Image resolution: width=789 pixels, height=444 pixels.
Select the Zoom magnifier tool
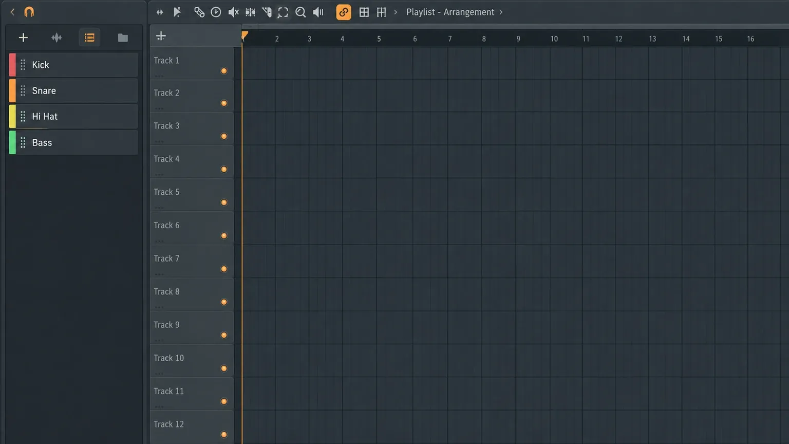[x=300, y=12]
